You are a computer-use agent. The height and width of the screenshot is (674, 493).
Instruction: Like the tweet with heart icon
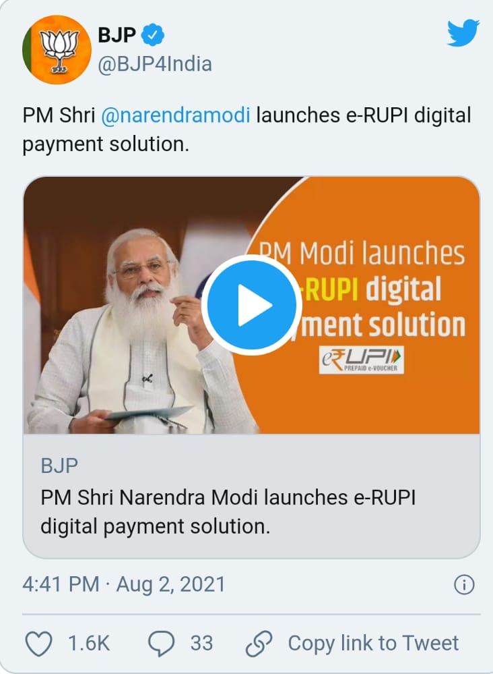click(x=39, y=643)
